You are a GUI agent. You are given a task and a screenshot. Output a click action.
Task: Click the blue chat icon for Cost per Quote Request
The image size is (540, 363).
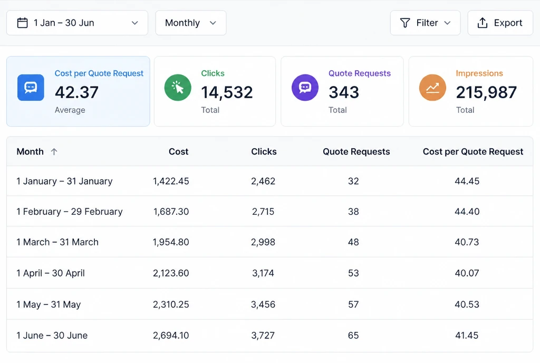click(31, 88)
